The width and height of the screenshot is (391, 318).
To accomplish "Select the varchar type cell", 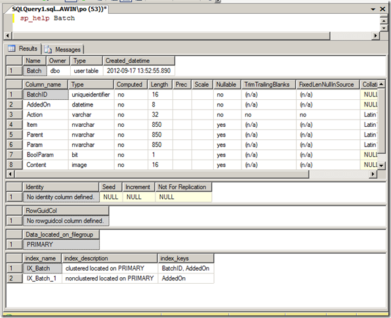I will [91, 115].
